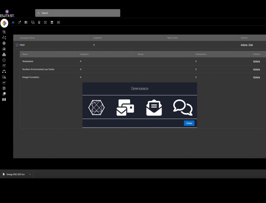Select the Kresge Foundation name

click(31, 77)
